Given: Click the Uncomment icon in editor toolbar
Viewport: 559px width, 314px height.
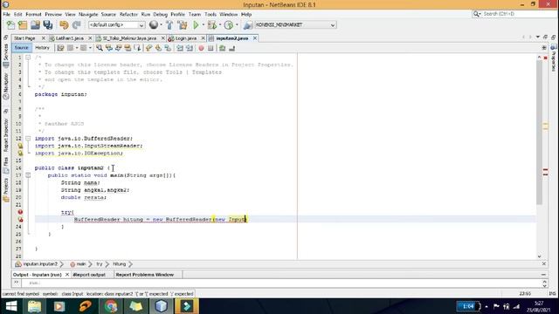Looking at the screenshot, I should point(231,48).
